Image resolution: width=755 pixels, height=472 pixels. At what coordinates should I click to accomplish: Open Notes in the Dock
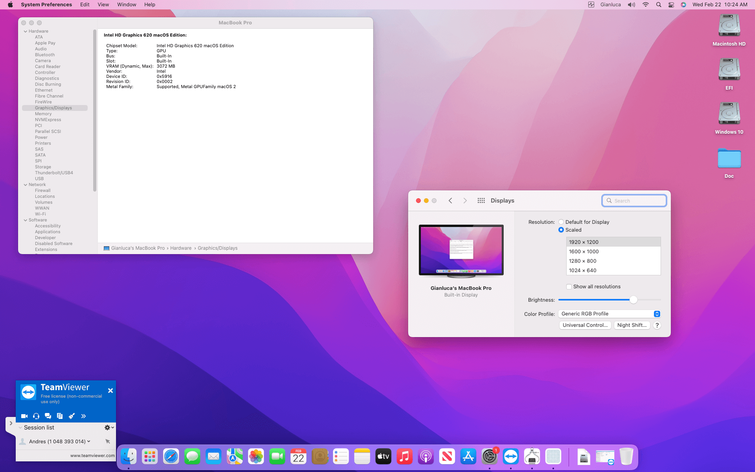(362, 457)
